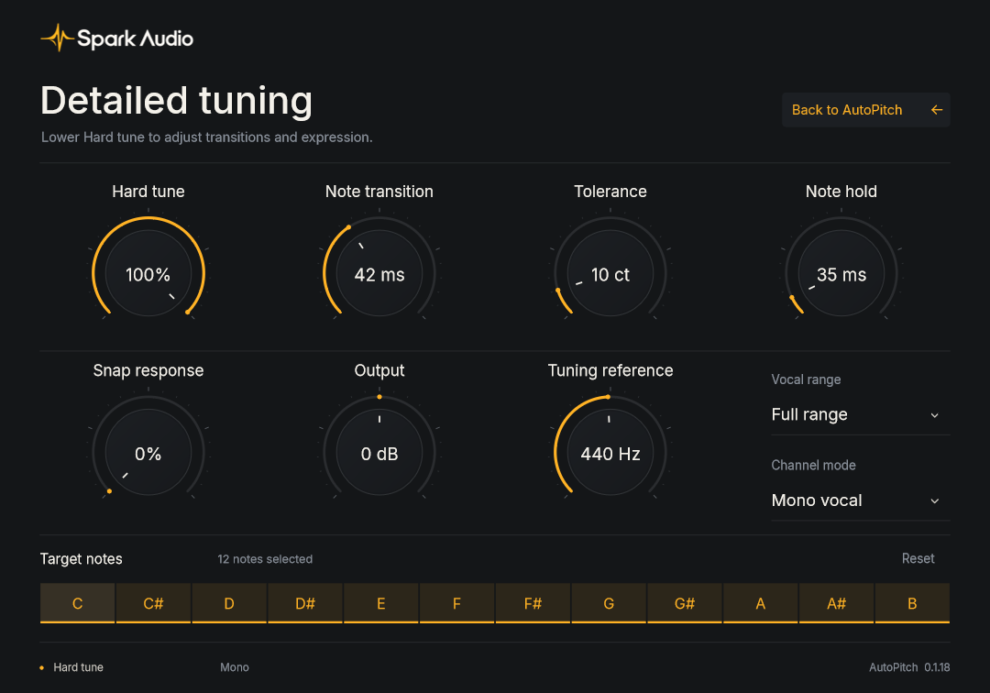Click the 'Lower Hard tune to adjust' subtitle
Screen dimensions: 990x693
click(207, 137)
